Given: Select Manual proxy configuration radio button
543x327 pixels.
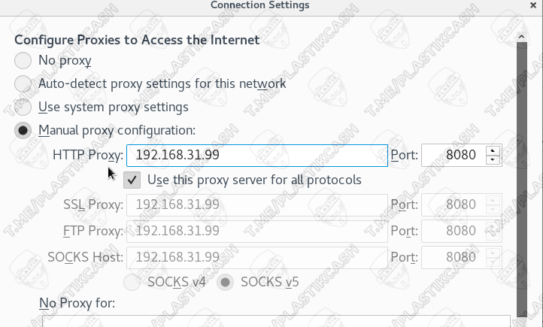Looking at the screenshot, I should tap(24, 130).
